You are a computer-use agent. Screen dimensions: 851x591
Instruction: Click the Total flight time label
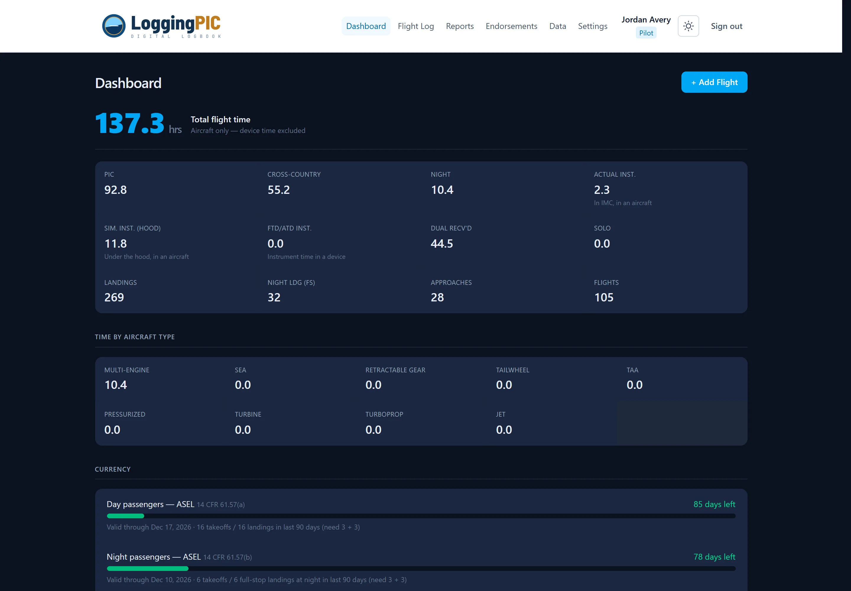[220, 120]
